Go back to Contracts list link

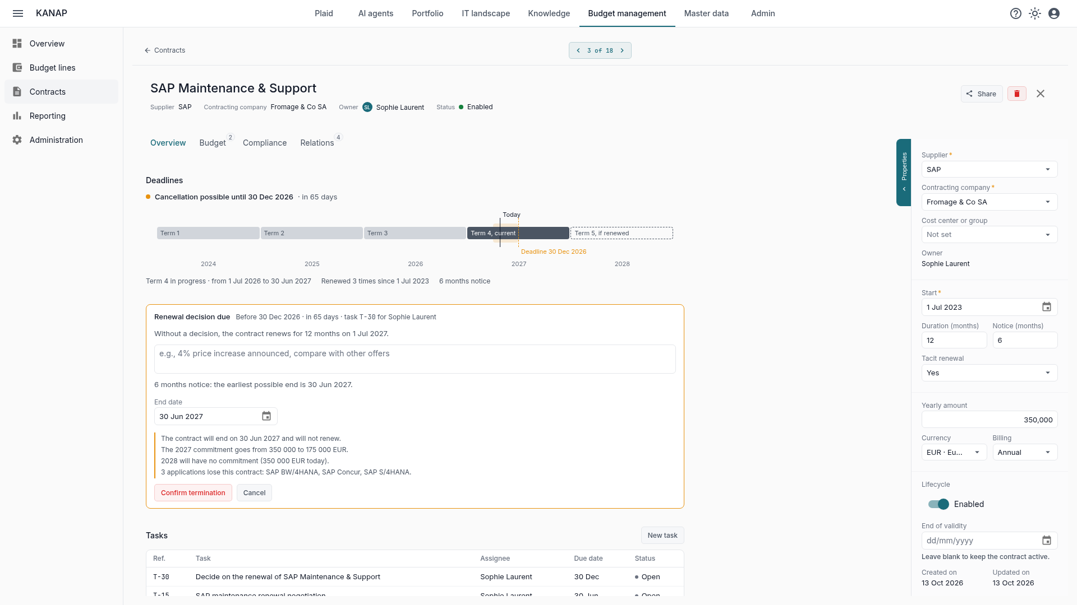click(x=165, y=50)
